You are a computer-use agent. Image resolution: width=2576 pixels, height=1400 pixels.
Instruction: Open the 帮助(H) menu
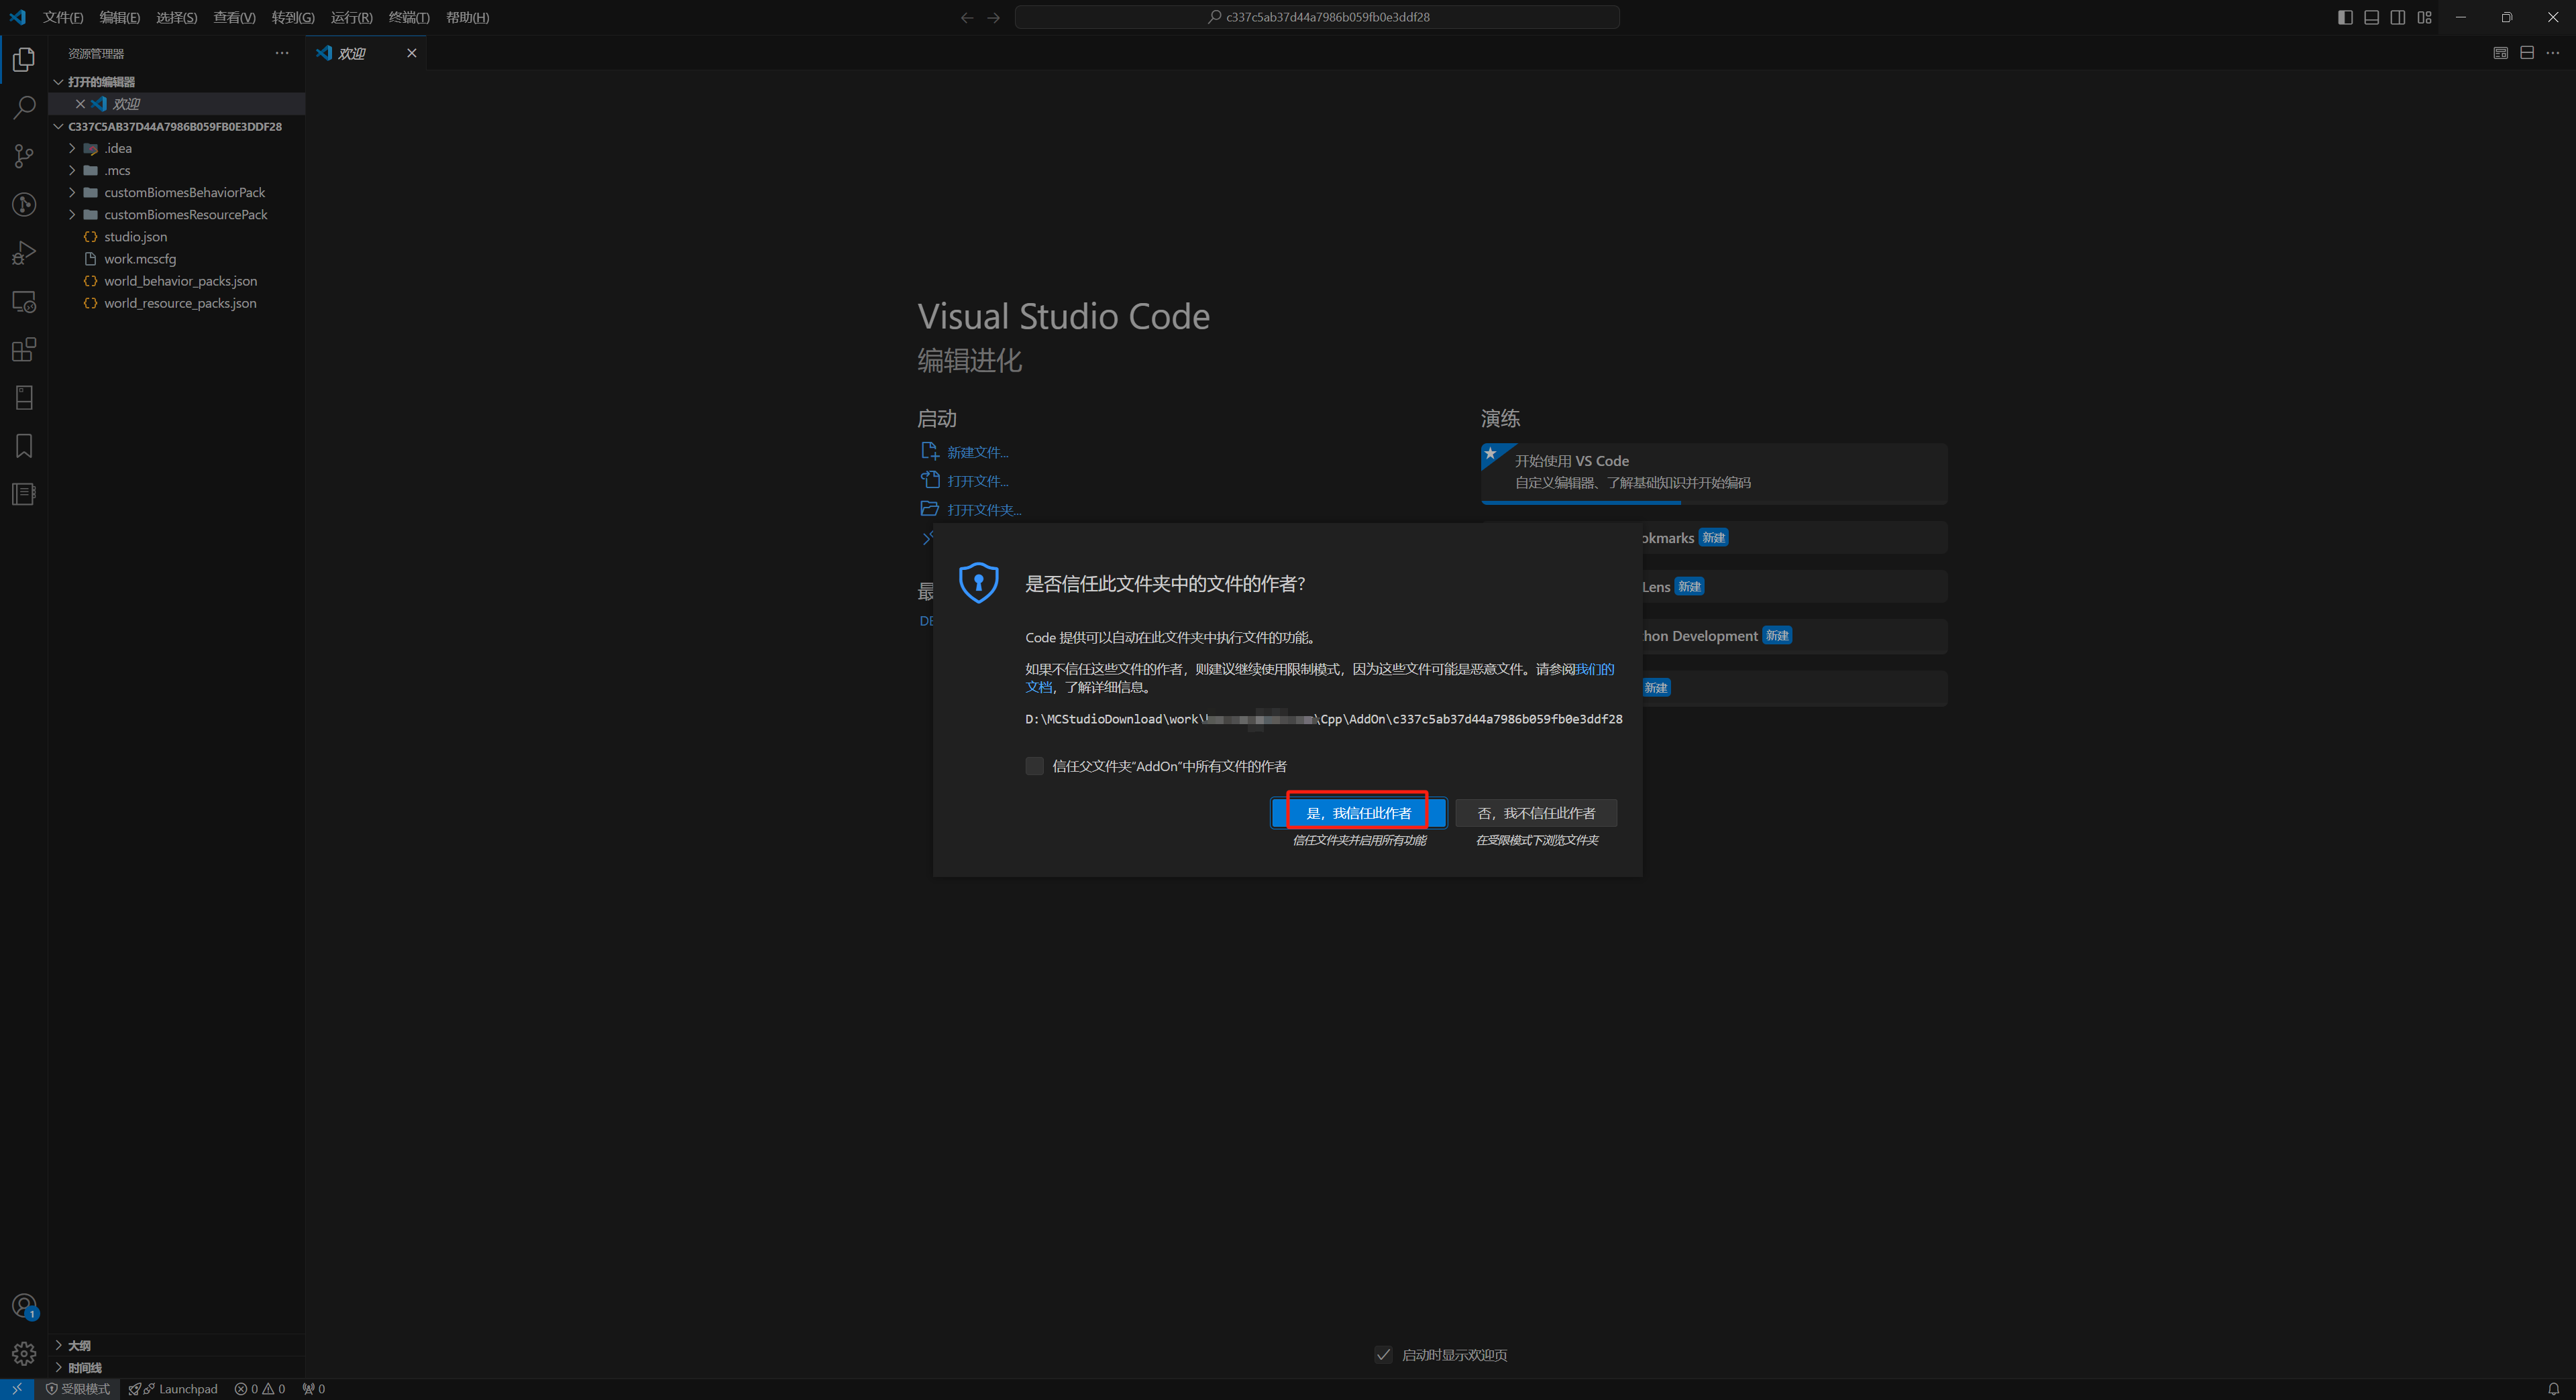(467, 17)
